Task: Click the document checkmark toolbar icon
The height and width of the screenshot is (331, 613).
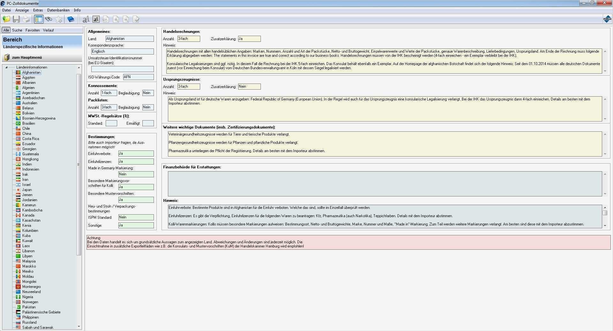Action: (x=136, y=19)
